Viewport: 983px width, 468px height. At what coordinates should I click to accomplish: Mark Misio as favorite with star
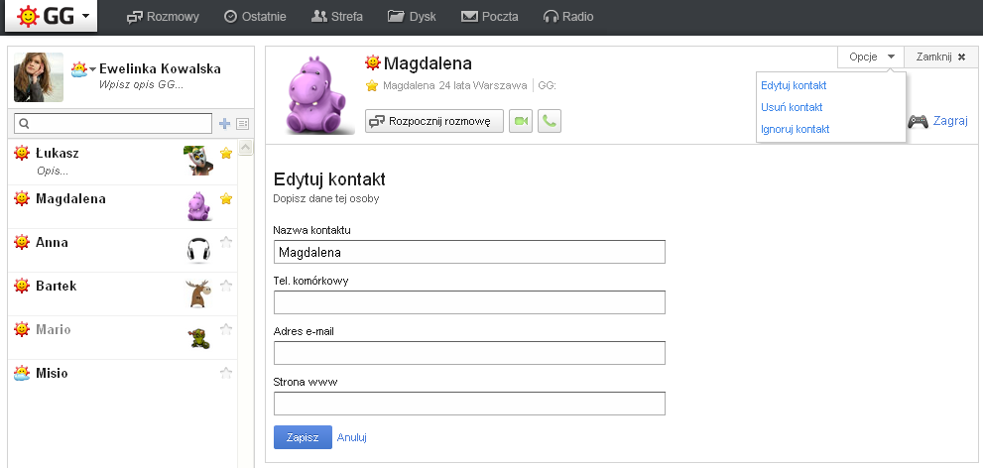[226, 373]
